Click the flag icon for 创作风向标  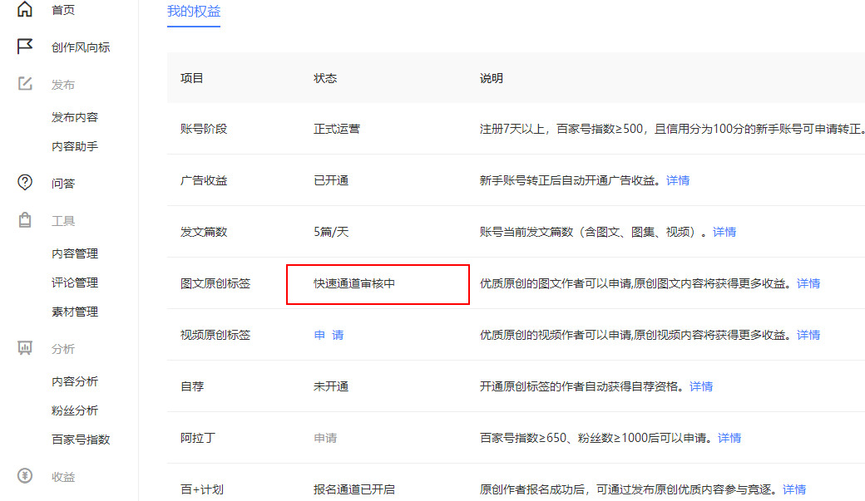[25, 47]
